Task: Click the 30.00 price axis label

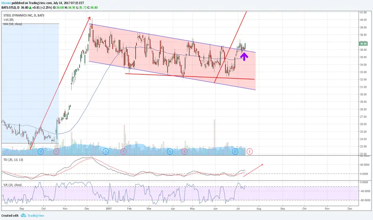Action: [x=363, y=94]
